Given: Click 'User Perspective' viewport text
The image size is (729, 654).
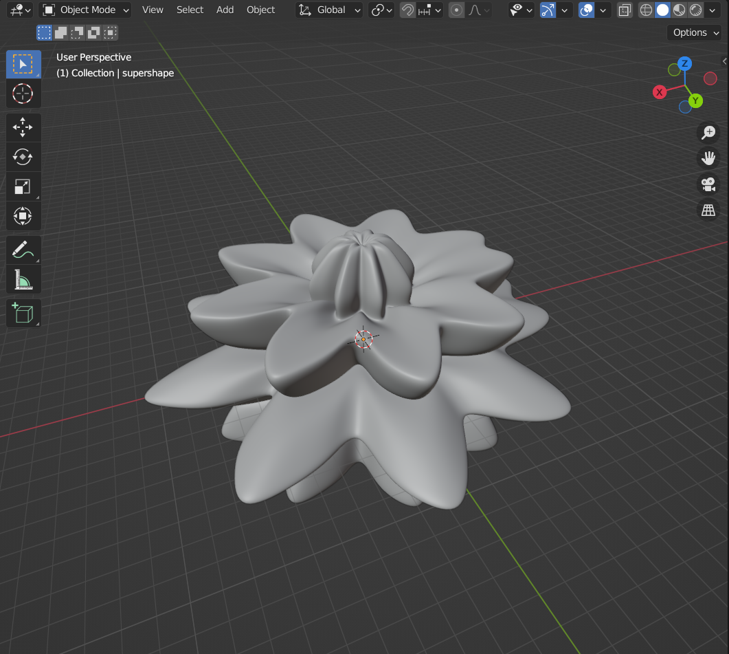Looking at the screenshot, I should 94,57.
